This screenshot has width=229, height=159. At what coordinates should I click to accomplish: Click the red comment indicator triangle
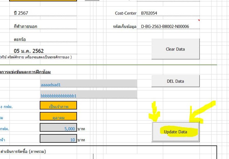(x=199, y=21)
